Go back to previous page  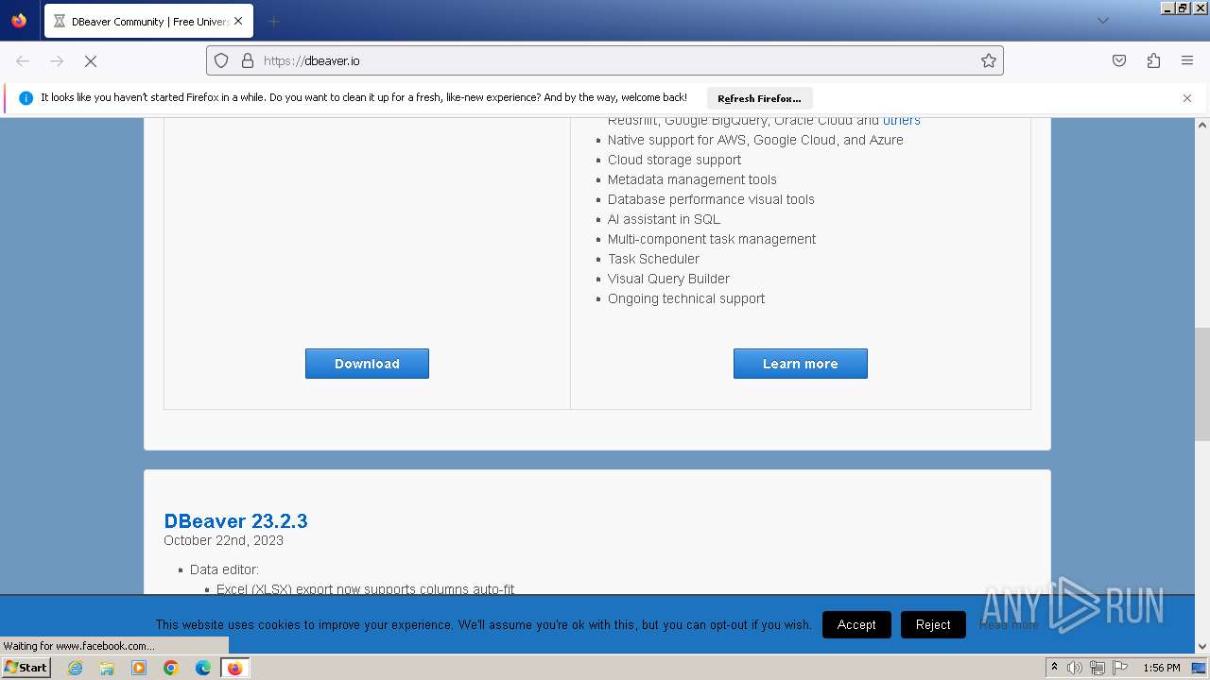pos(23,60)
